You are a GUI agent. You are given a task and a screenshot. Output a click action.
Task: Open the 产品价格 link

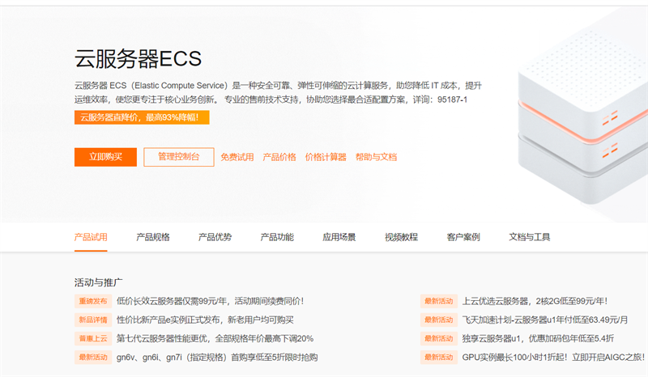pos(279,157)
